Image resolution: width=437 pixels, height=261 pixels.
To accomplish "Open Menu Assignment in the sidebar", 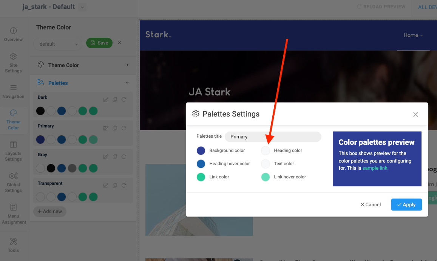I will pyautogui.click(x=13, y=214).
